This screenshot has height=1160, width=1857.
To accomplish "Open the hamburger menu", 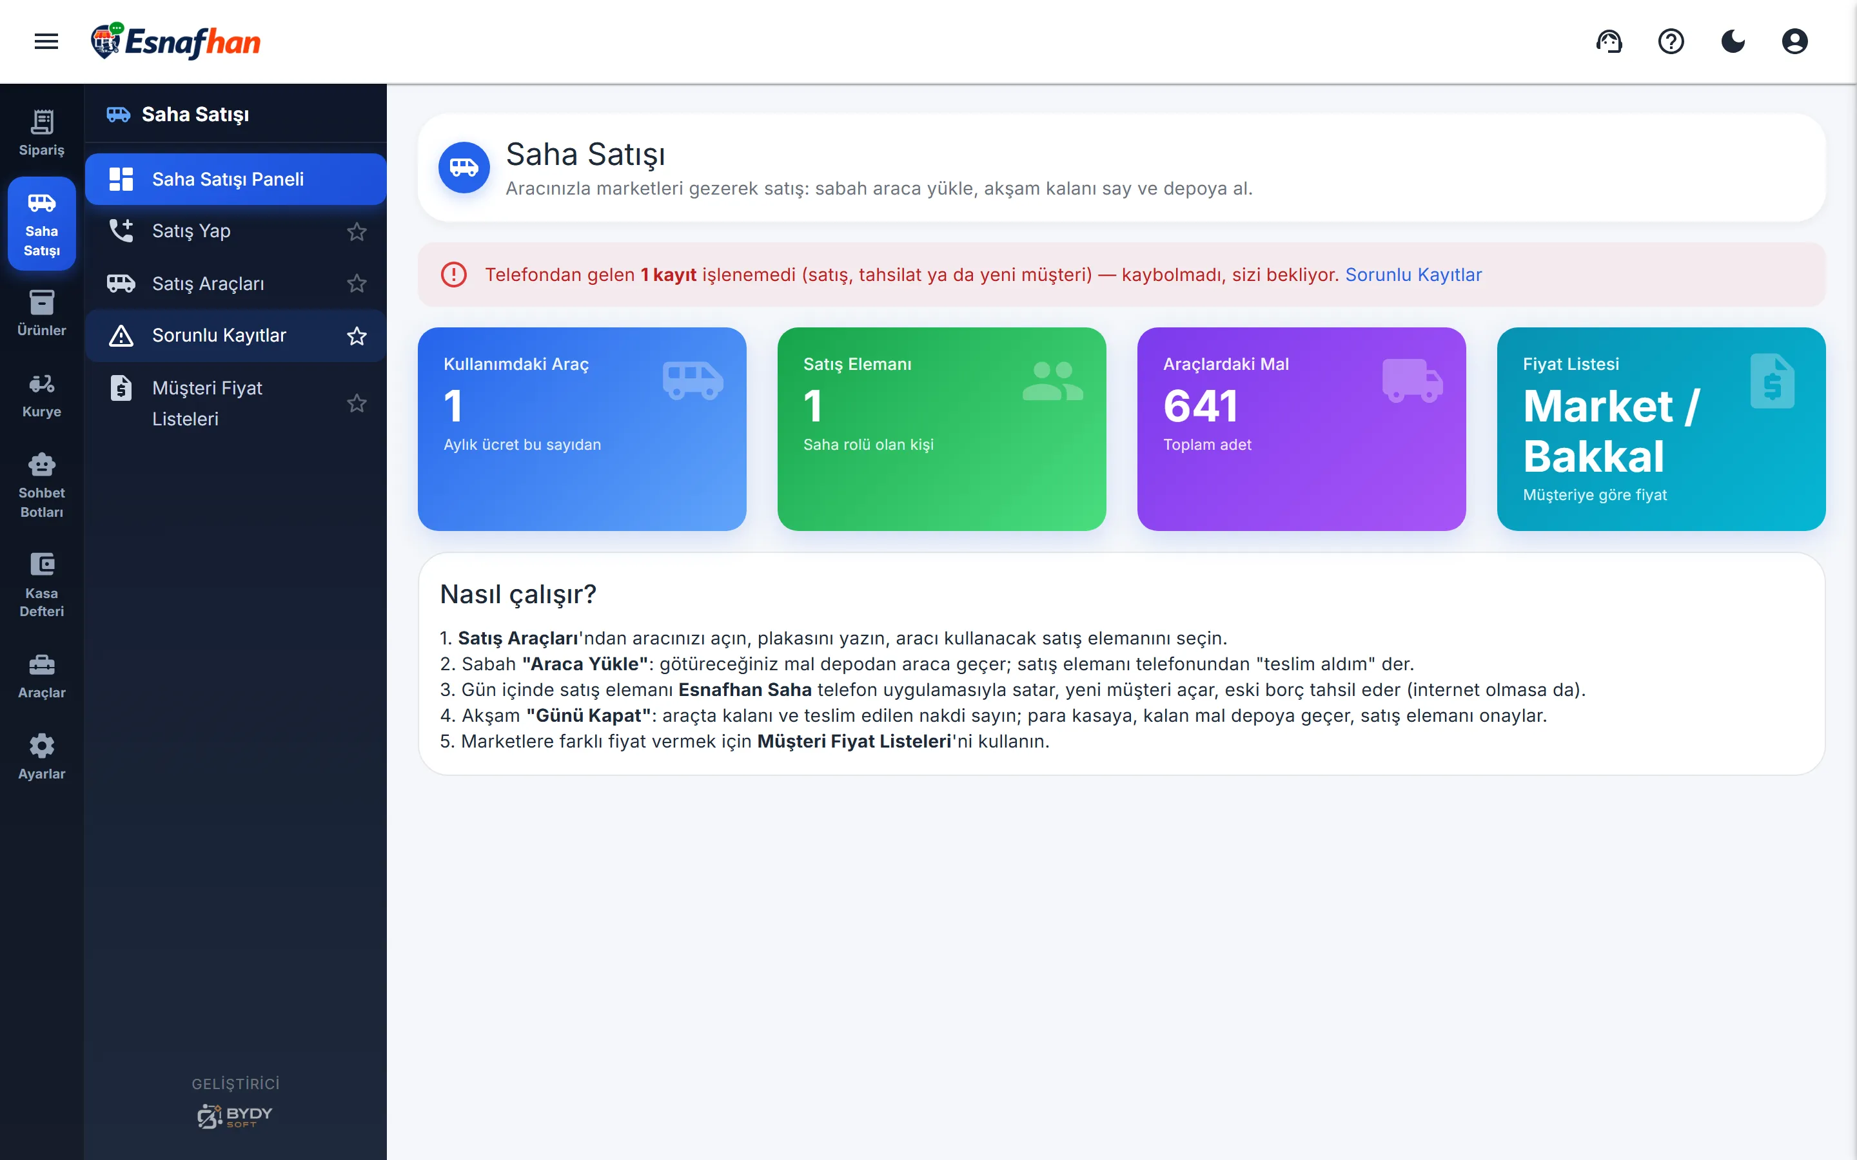I will (x=46, y=41).
